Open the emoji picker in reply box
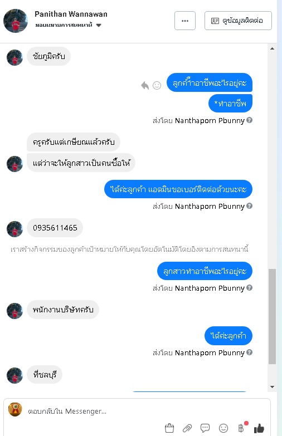Viewport: 282px width, 436px height. pyautogui.click(x=223, y=428)
